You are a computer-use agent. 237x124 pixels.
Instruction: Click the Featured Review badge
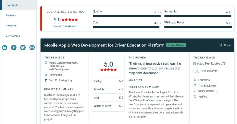point(176,45)
